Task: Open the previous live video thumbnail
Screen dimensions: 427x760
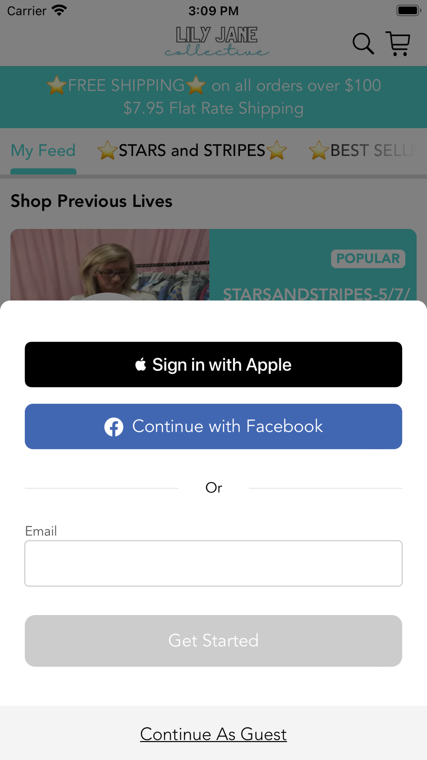Action: (x=110, y=265)
